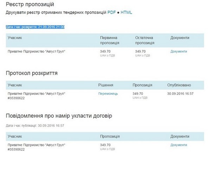The image size is (211, 181).
Task: Click the Переможець decision link
Action: click(108, 94)
